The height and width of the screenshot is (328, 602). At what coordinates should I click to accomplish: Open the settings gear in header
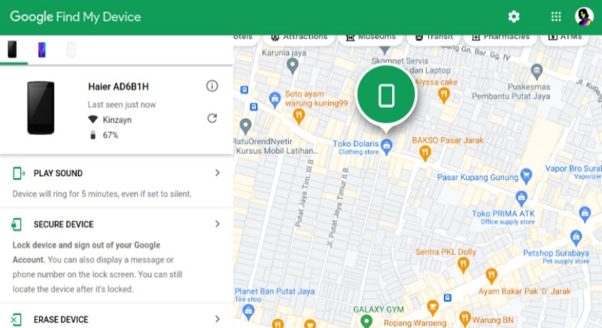[x=514, y=17]
